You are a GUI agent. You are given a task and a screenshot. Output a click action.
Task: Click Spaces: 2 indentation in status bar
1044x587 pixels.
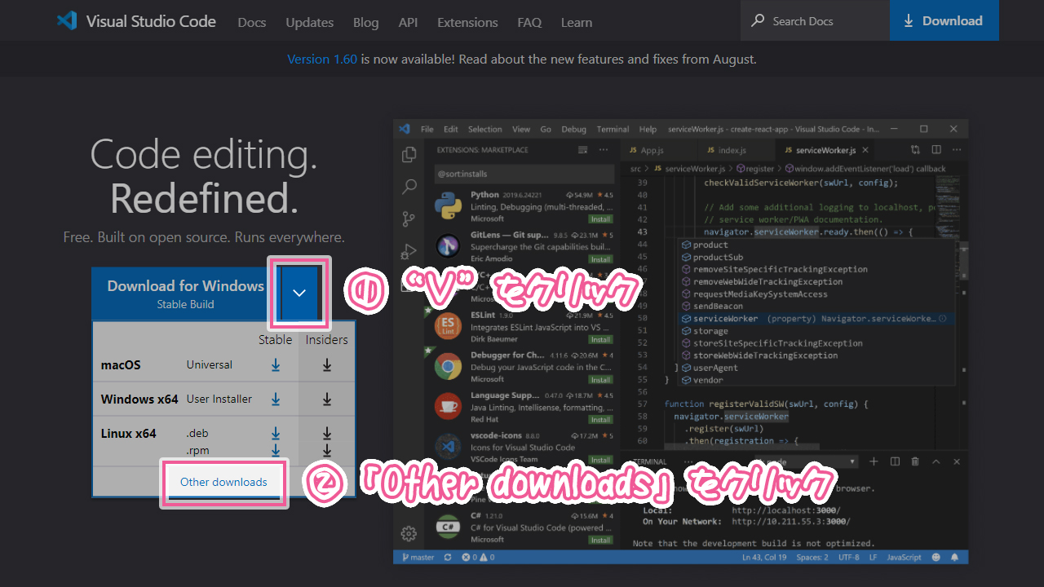(x=812, y=558)
